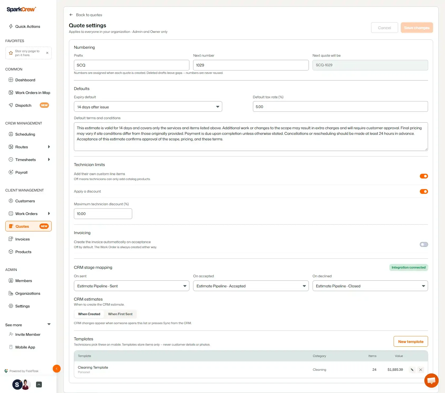Expand the Work Orders submenu arrow

49,213
